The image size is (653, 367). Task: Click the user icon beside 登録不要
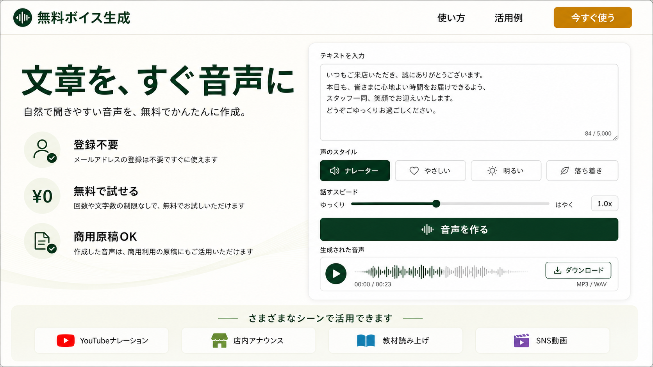(43, 150)
